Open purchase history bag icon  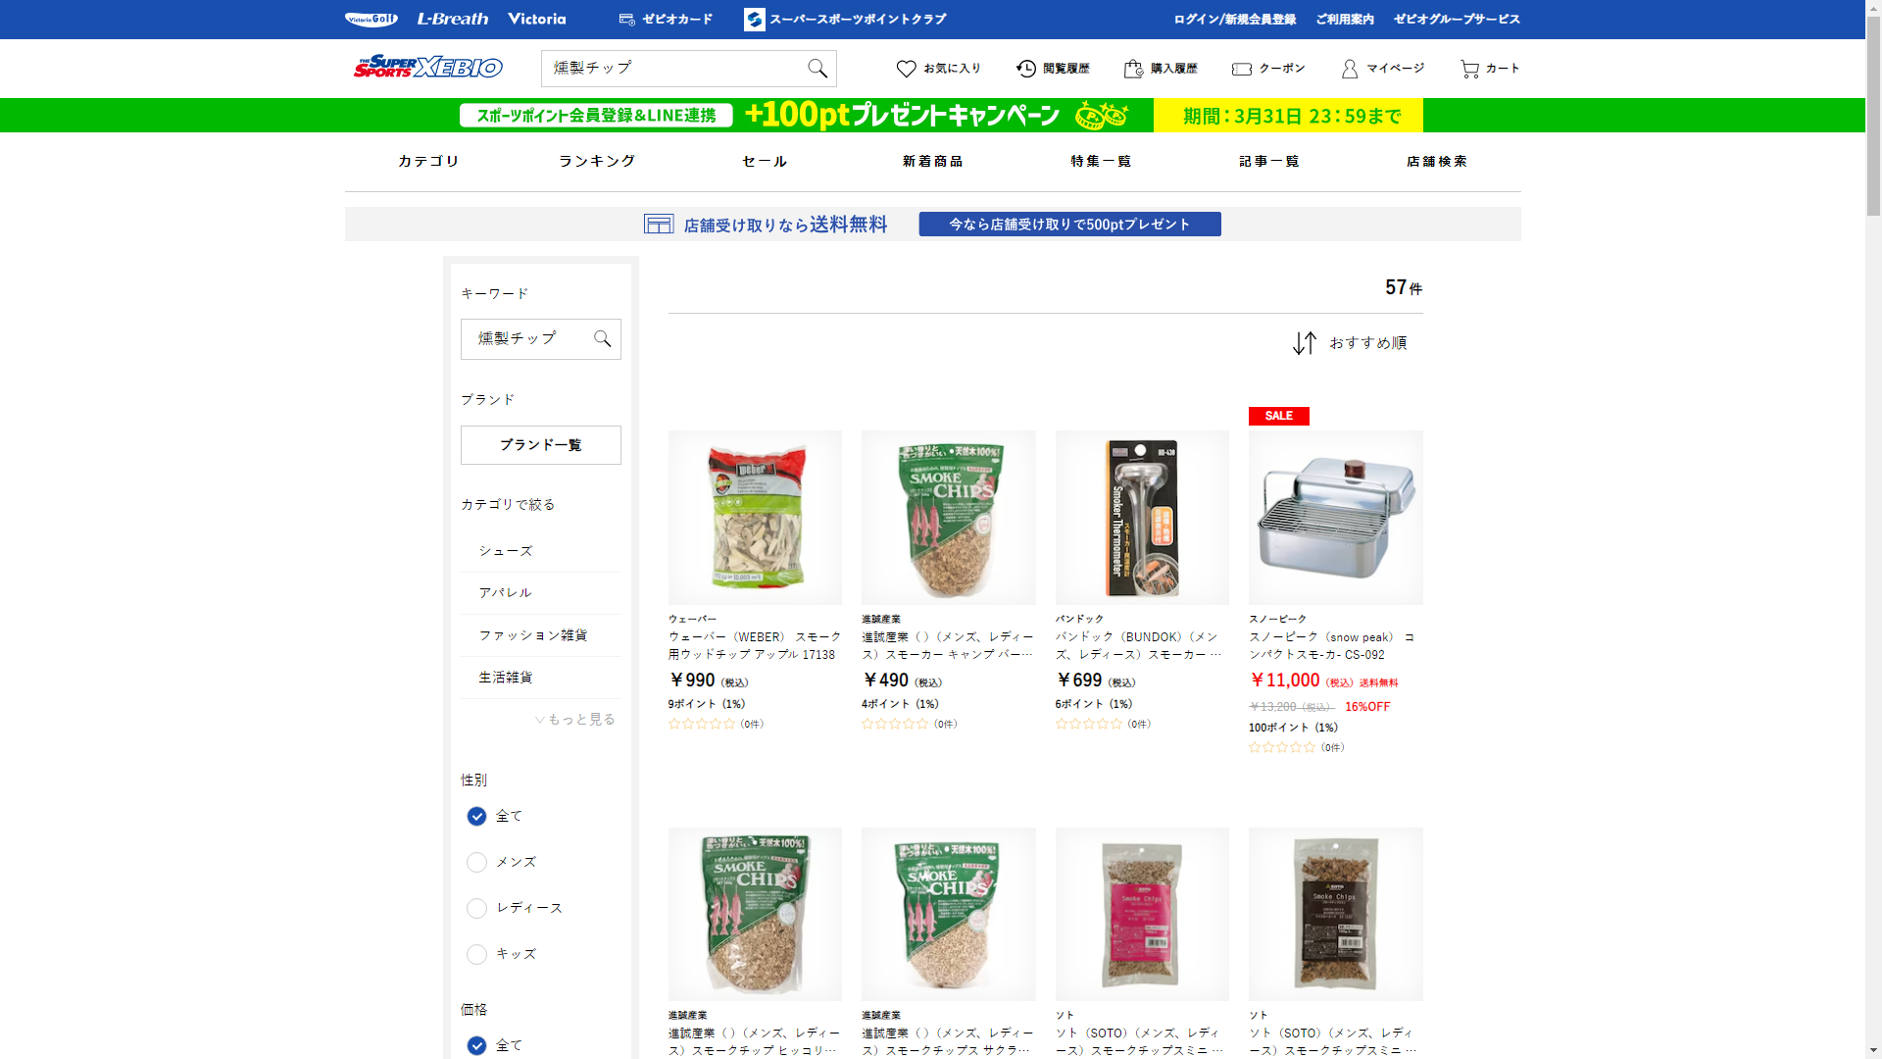(x=1133, y=69)
